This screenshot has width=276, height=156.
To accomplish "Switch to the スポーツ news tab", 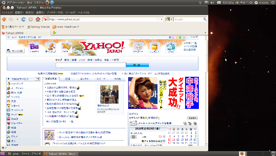I will [101, 79].
